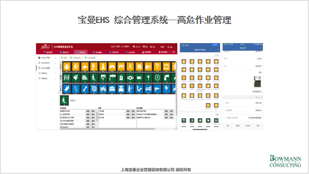Expand the second sidebar menu arrow
Screen dimensions: 309x174
pos(55,63)
